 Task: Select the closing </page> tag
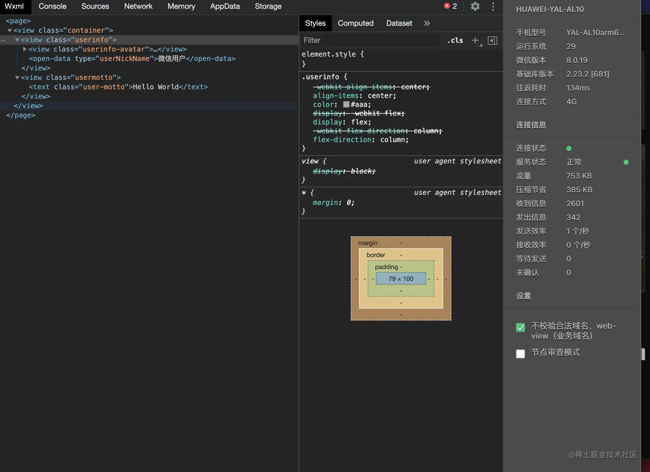coord(21,115)
